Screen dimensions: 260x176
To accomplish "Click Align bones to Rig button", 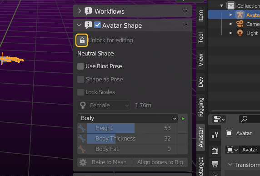I will point(160,162).
